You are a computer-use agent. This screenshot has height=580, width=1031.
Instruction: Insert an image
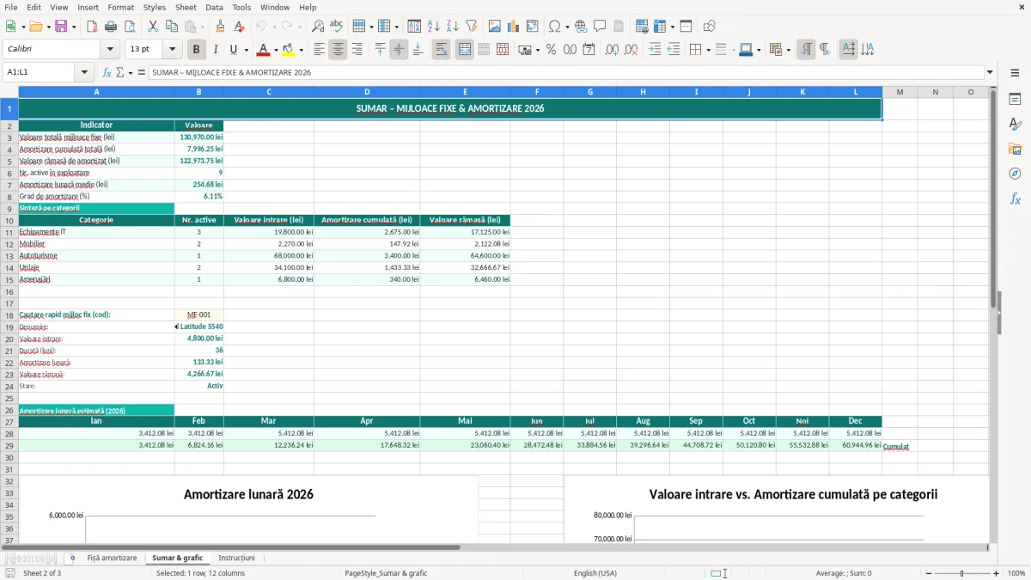495,27
